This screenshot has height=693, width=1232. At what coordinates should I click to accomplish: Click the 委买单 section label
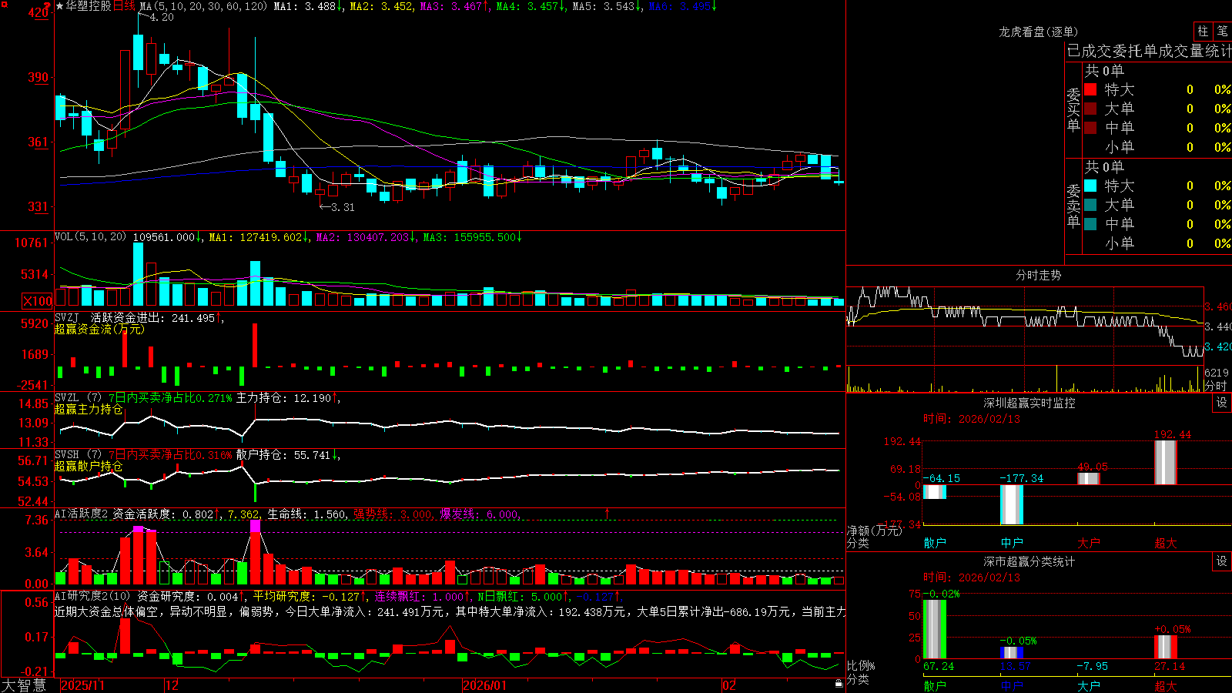pos(1073,109)
